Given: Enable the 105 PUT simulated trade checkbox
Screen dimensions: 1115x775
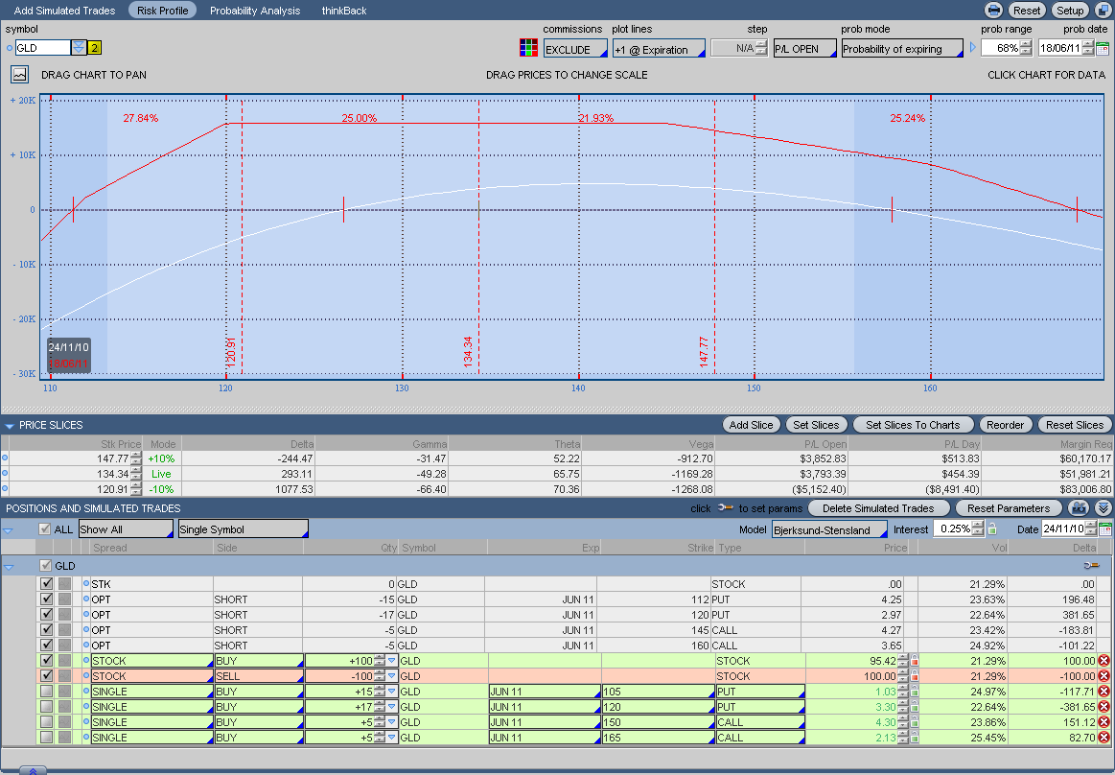Looking at the screenshot, I should coord(46,692).
